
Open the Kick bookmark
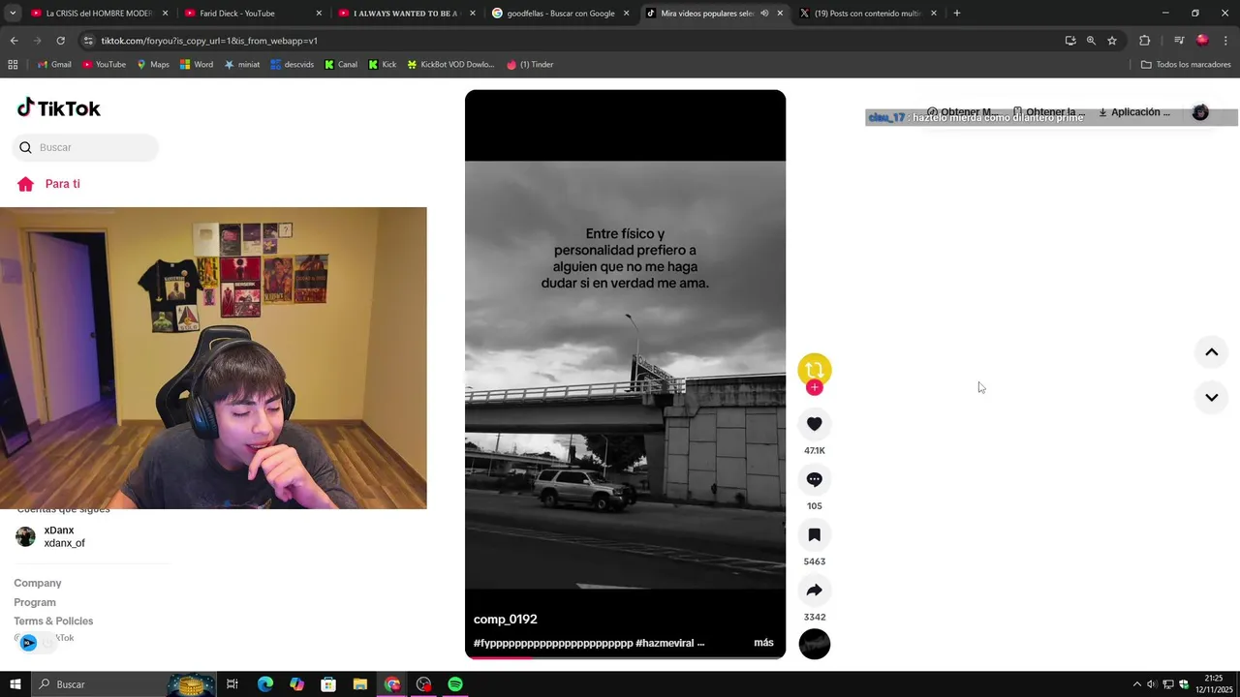point(383,65)
